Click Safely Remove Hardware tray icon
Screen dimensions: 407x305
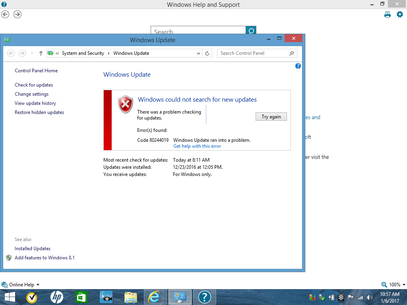tap(322, 297)
